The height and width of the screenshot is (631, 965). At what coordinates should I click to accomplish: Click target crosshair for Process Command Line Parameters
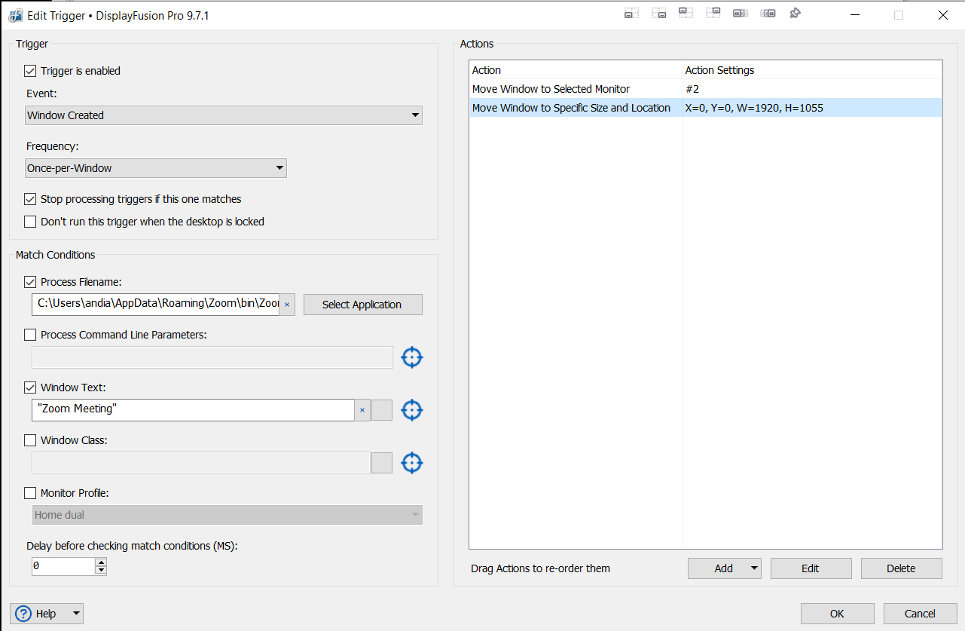coord(411,357)
